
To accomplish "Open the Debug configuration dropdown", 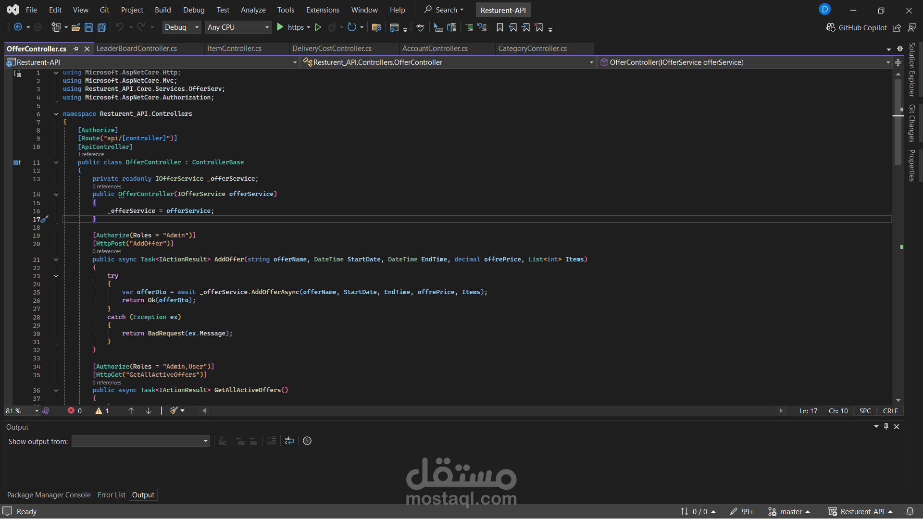I will click(182, 27).
